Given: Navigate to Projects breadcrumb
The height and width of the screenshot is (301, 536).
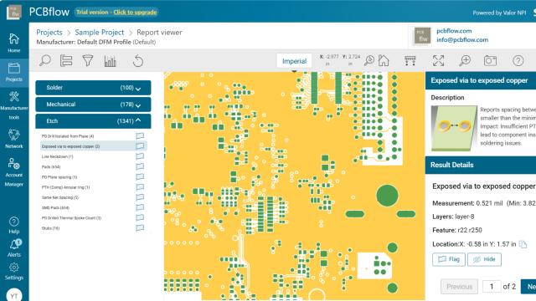Looking at the screenshot, I should (x=49, y=33).
